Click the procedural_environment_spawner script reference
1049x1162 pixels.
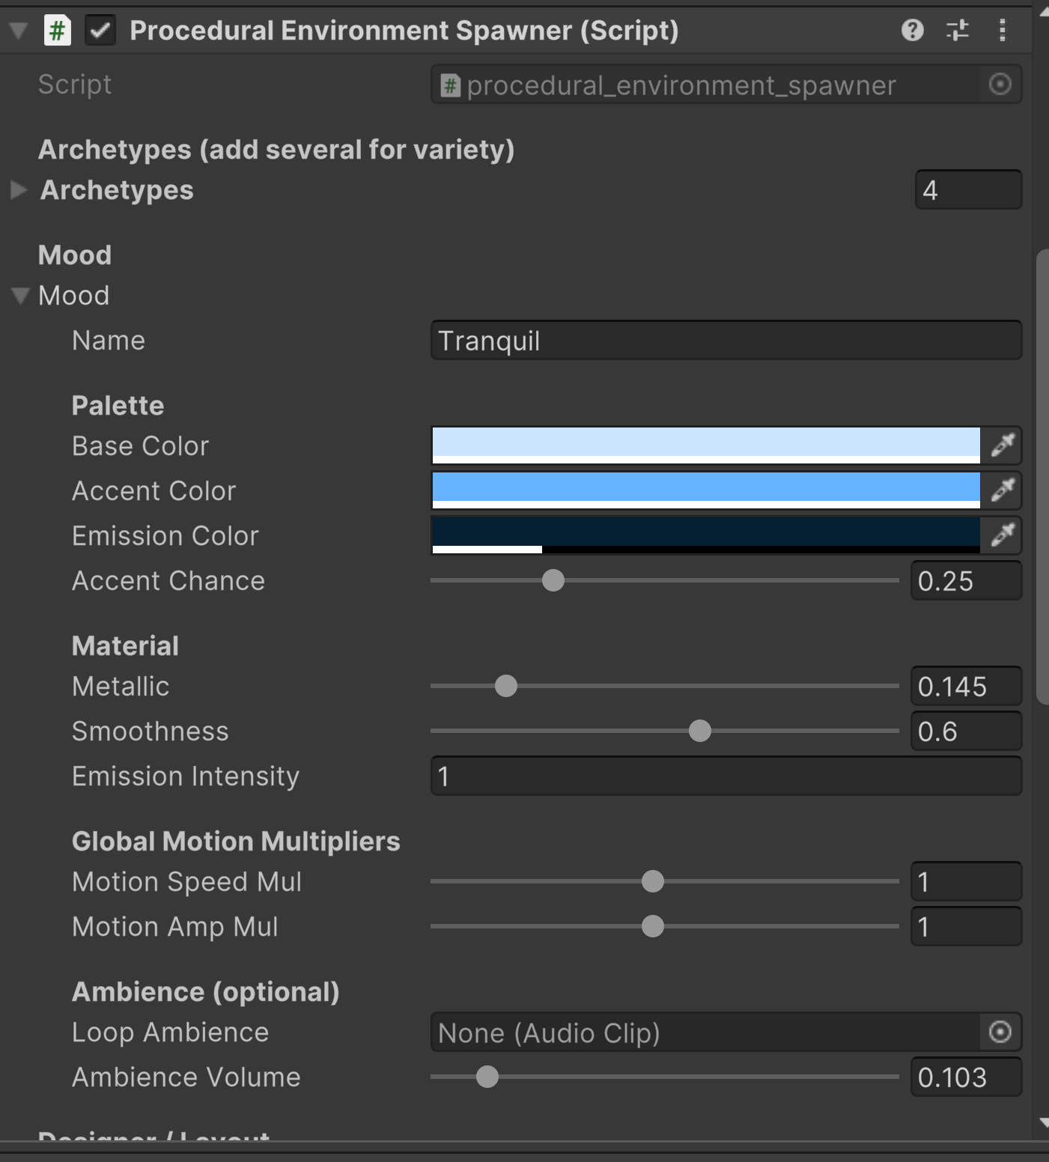[704, 85]
